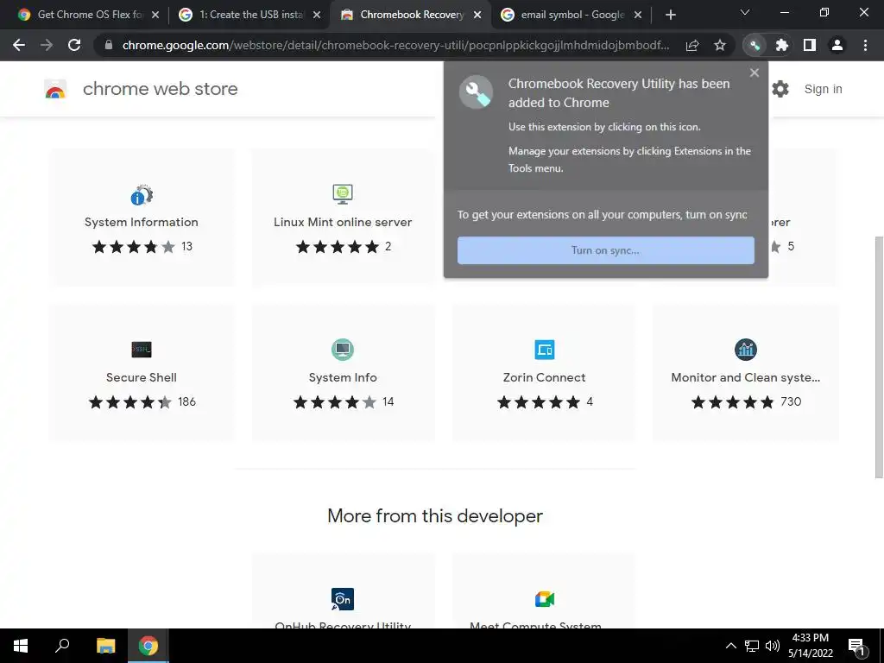Screen dimensions: 884x663
Task: Open the network status tray icon
Action: [752, 646]
